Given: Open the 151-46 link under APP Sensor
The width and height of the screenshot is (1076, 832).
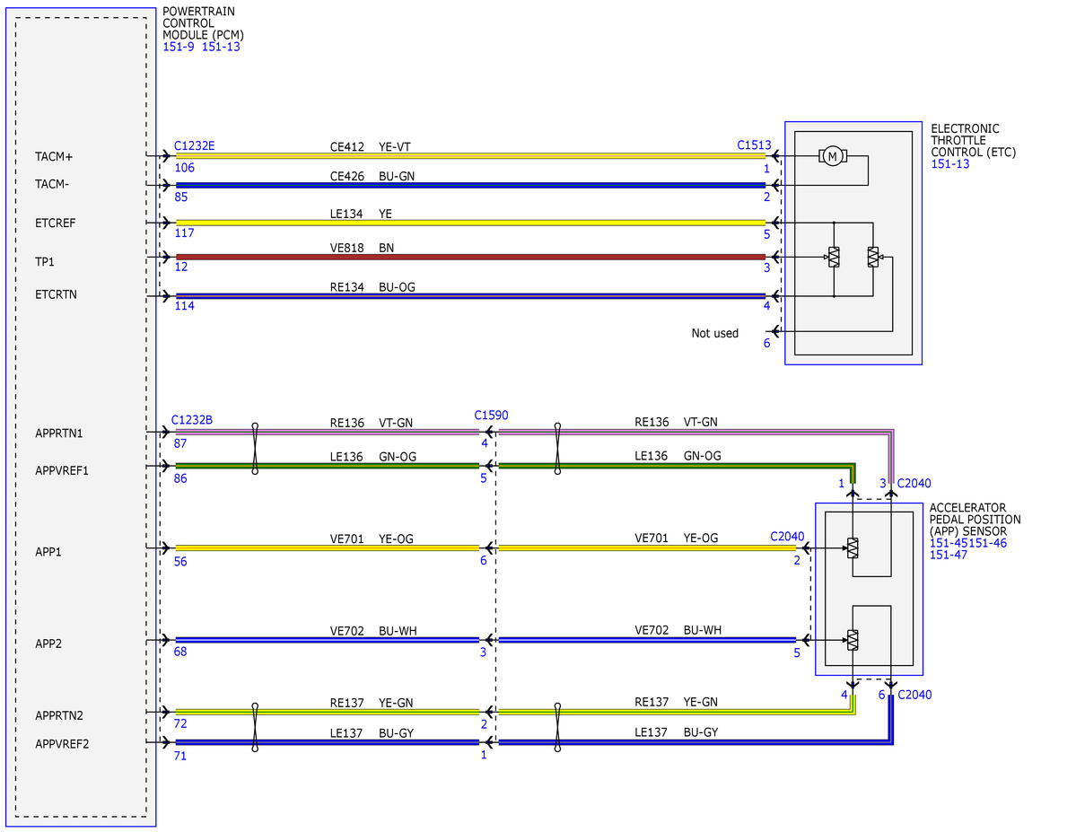Looking at the screenshot, I should [x=987, y=543].
